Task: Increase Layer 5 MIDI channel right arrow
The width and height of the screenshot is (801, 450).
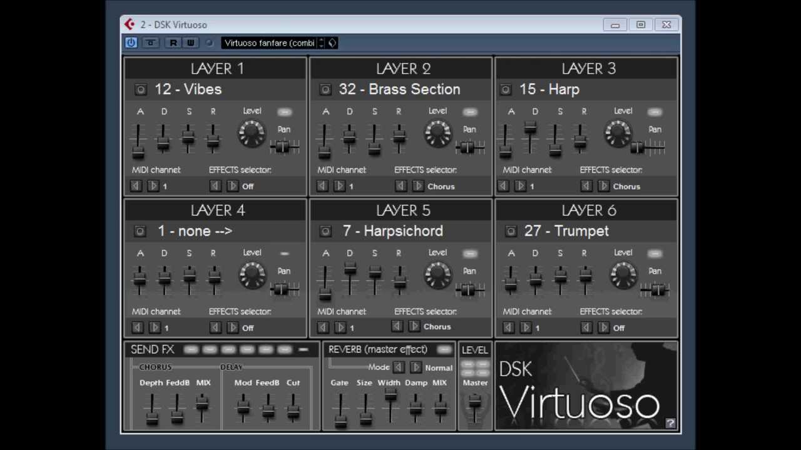Action: point(340,327)
